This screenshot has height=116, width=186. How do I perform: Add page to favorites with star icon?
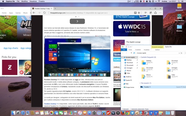coord(139,13)
